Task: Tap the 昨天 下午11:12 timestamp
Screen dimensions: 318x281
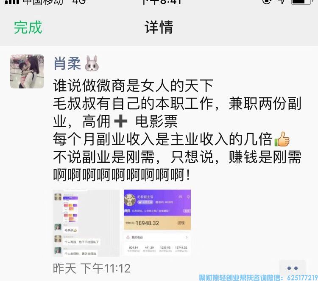Action: 92,268
